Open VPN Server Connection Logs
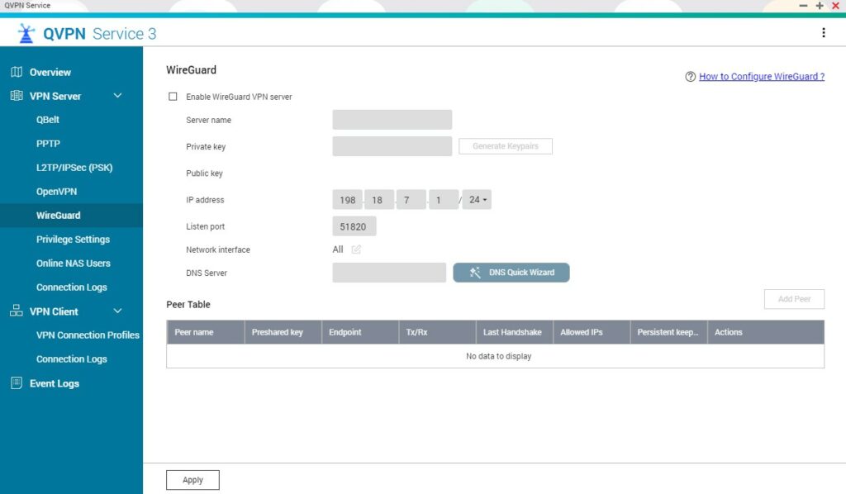846x494 pixels. 72,287
